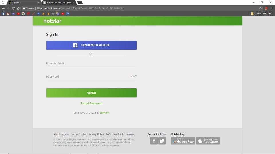Screen dimensions: 275x154
Task: Open the first YouTube bookmark icon
Action: pos(18,13)
